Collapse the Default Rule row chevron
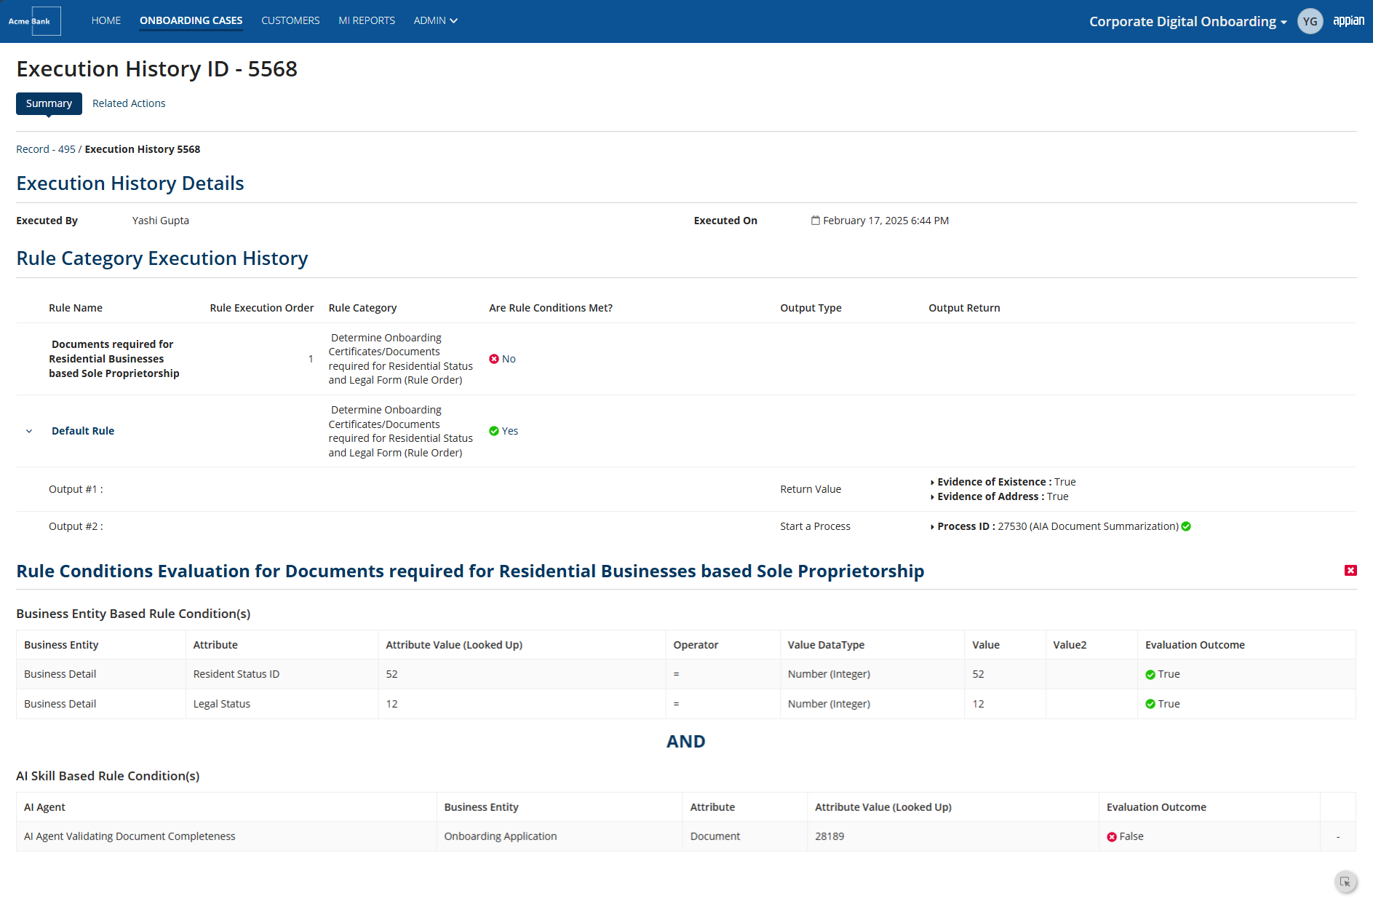 (29, 431)
